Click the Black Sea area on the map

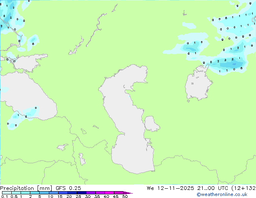(x=28, y=97)
